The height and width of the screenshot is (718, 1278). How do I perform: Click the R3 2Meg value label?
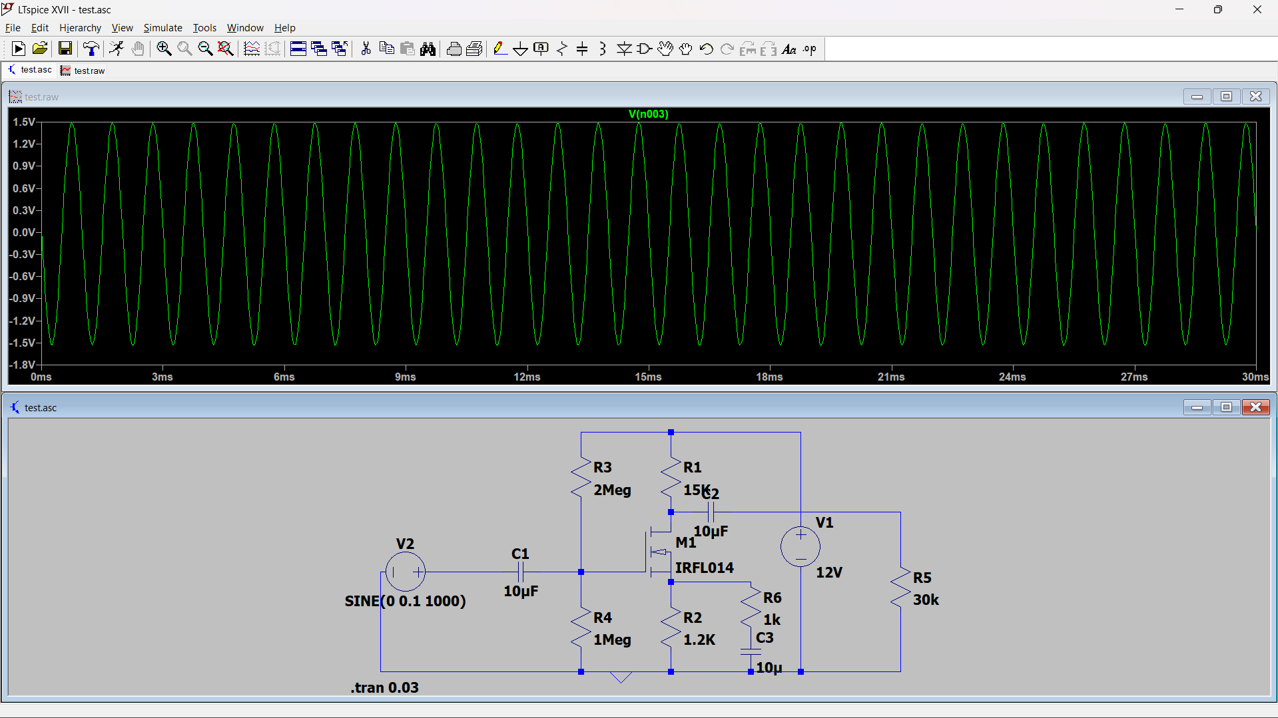(x=612, y=490)
